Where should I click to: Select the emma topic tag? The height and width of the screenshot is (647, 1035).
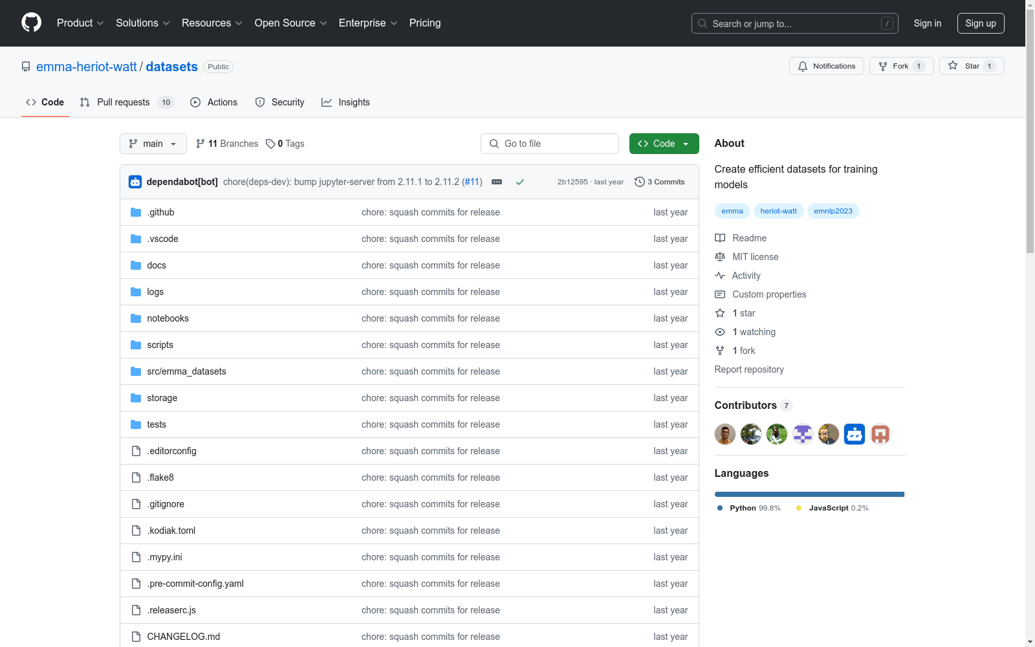pos(732,211)
